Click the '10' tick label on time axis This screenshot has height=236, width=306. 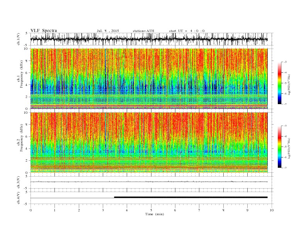tap(272, 210)
